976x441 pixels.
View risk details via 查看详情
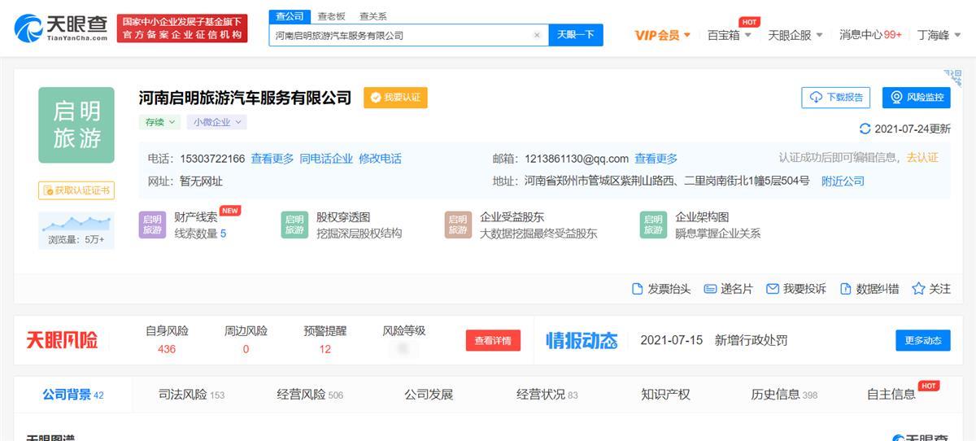click(x=493, y=341)
